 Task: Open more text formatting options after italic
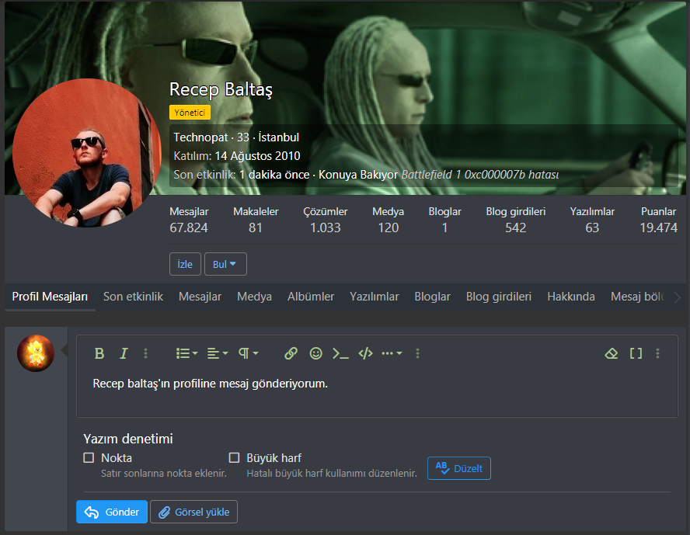point(145,353)
